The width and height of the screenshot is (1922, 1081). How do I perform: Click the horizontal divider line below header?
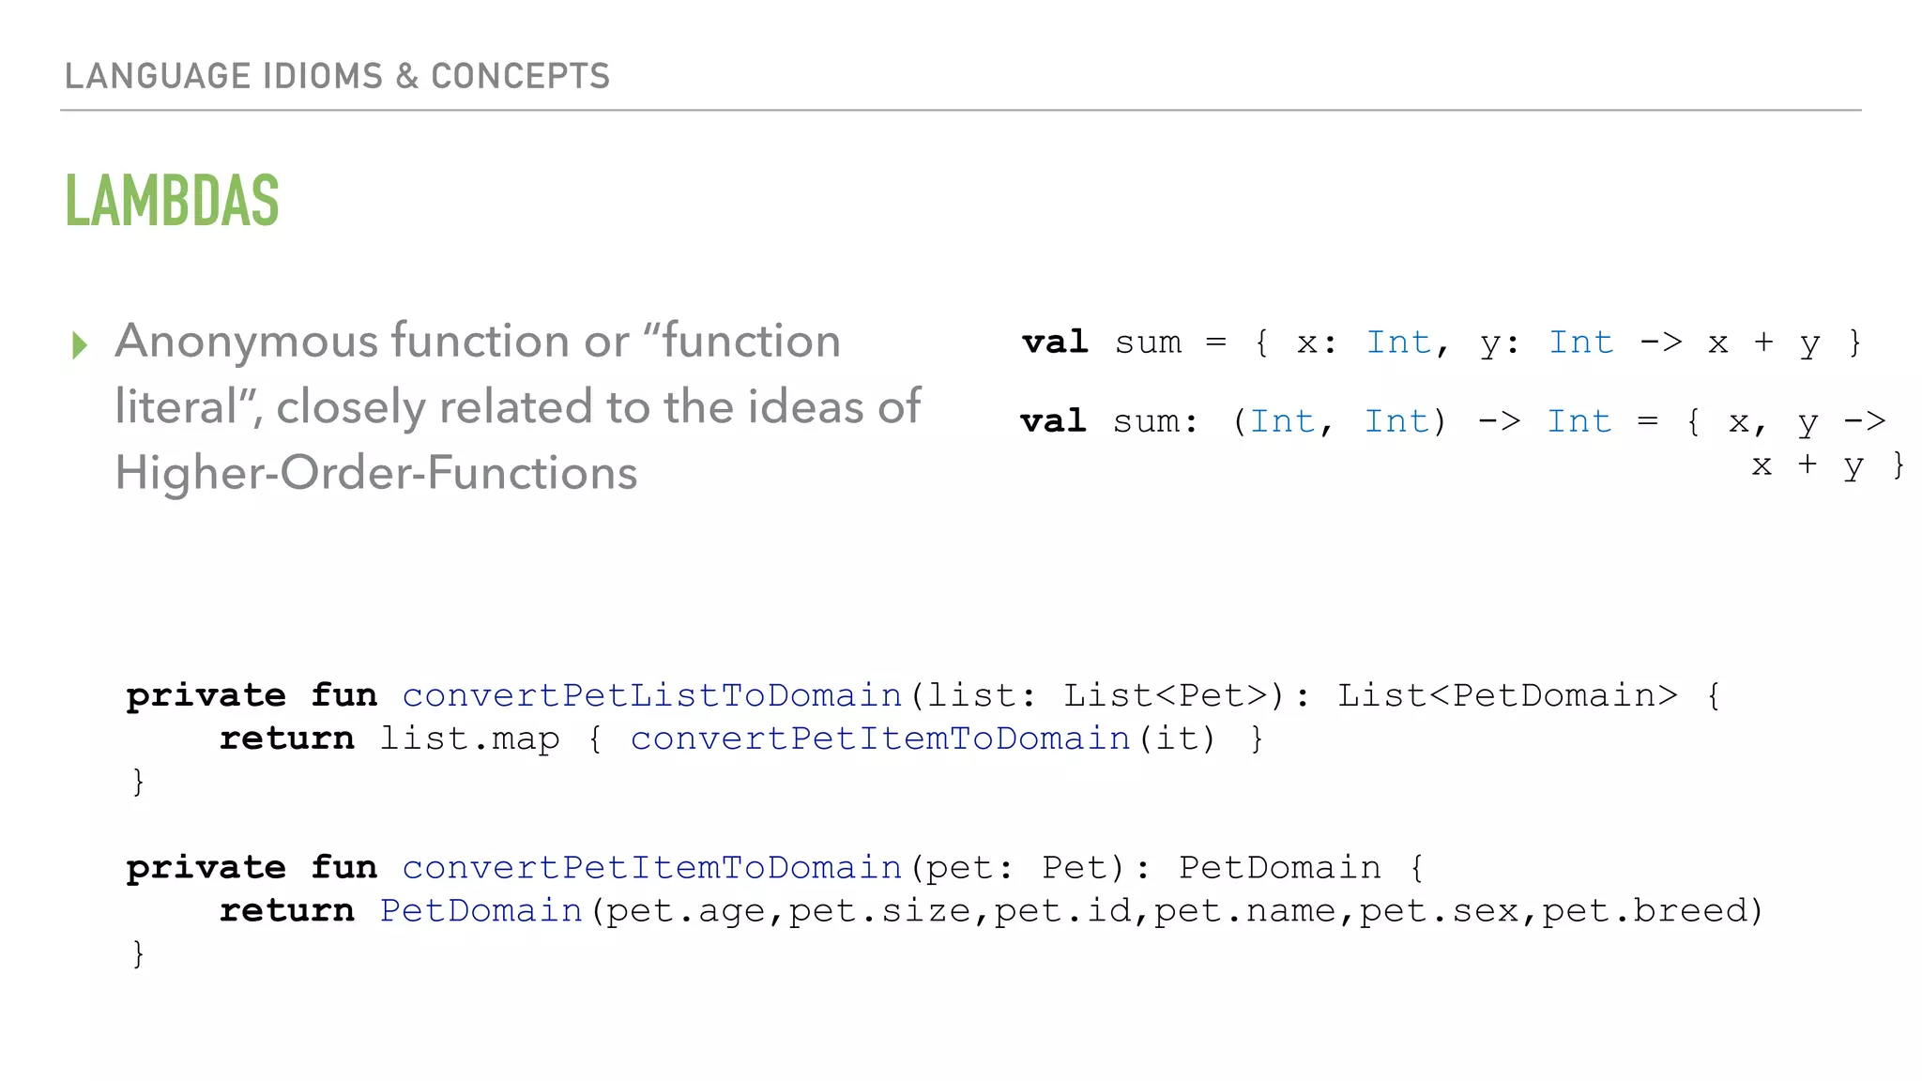[960, 111]
